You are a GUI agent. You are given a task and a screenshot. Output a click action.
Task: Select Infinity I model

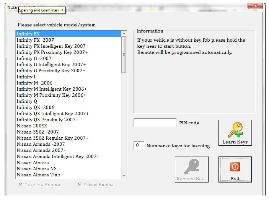click(x=68, y=77)
